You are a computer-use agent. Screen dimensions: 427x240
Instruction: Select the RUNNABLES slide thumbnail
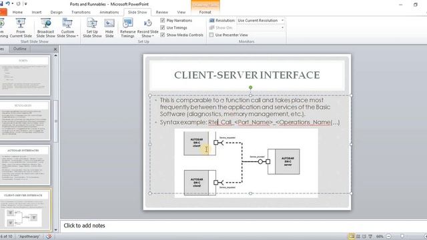click(x=25, y=120)
